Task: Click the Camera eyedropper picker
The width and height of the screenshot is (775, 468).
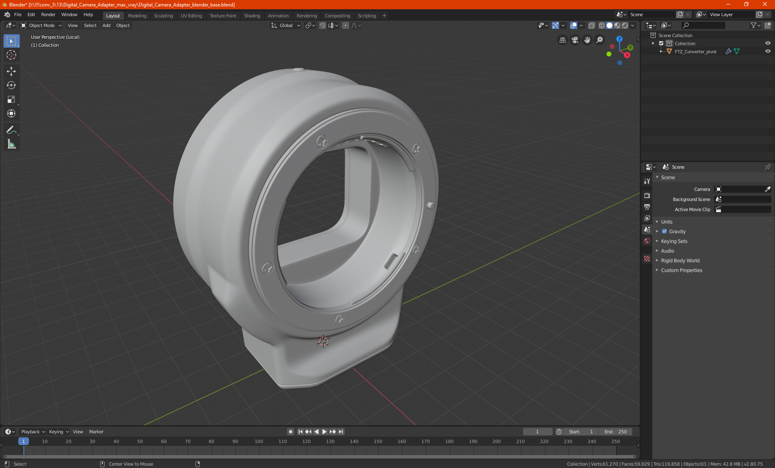Action: [x=768, y=189]
